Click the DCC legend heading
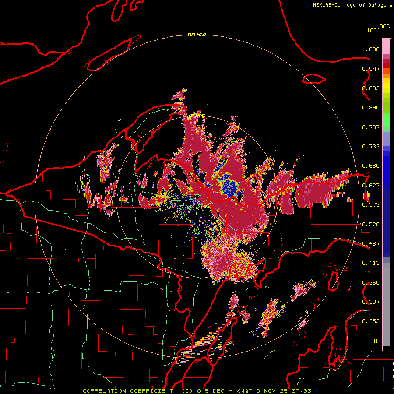 [384, 26]
